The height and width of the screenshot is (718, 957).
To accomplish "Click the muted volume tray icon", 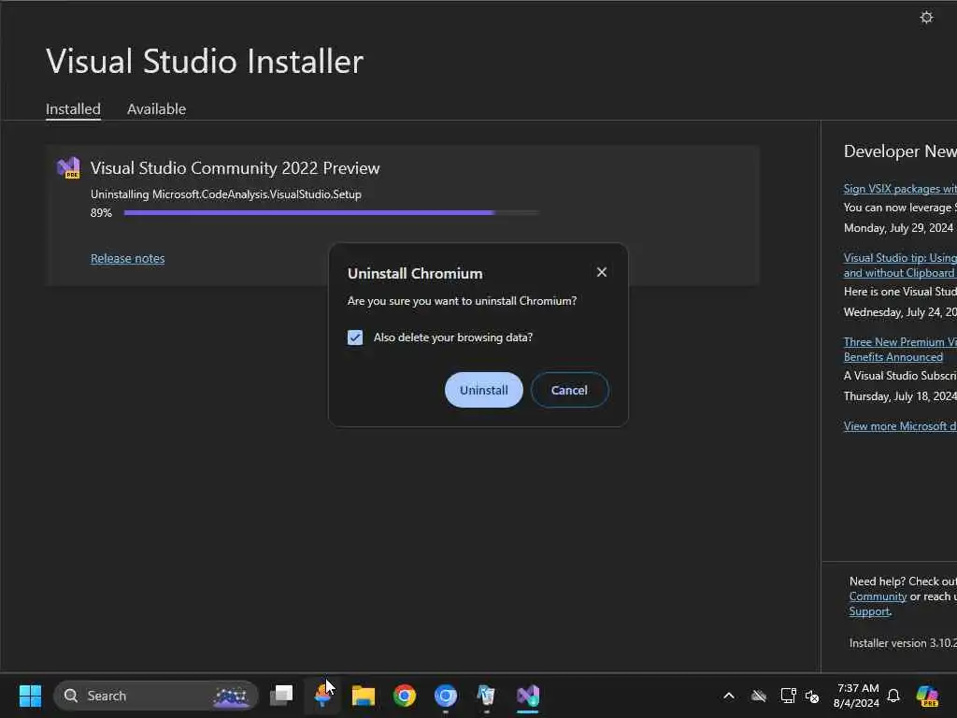I will click(x=812, y=696).
